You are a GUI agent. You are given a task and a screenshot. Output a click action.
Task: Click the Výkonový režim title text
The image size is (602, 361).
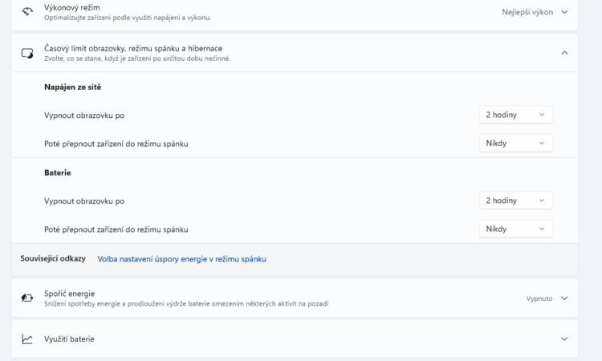[x=71, y=8]
